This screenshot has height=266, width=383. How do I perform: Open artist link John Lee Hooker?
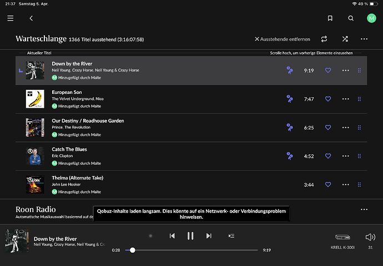[x=66, y=185]
